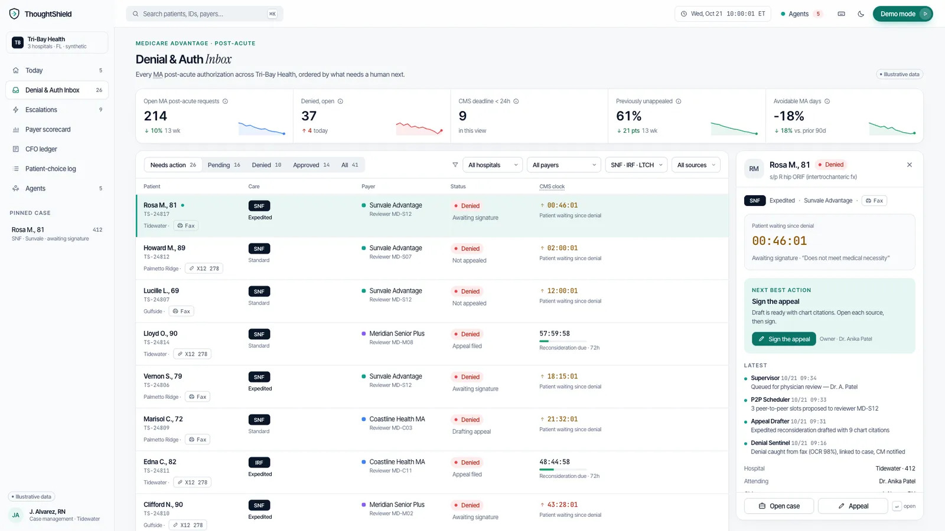The width and height of the screenshot is (945, 531).
Task: Open Escalations in the sidebar
Action: tap(57, 110)
